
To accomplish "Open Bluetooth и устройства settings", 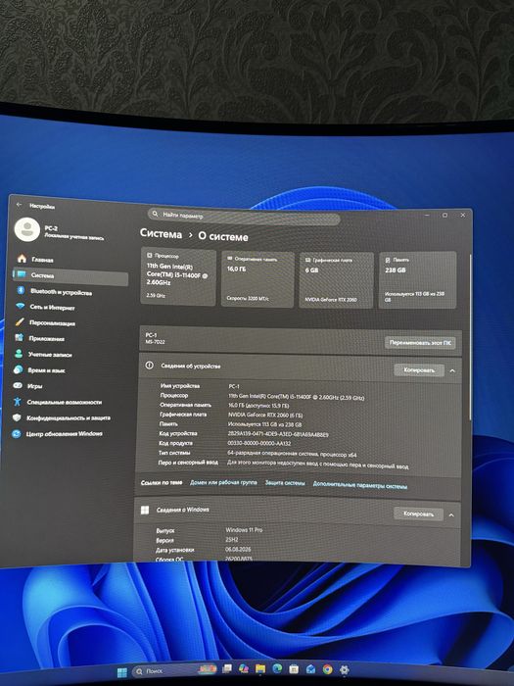I will [x=55, y=291].
